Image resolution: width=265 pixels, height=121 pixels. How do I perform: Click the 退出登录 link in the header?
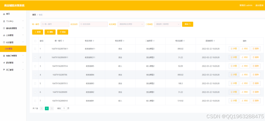(259, 5)
